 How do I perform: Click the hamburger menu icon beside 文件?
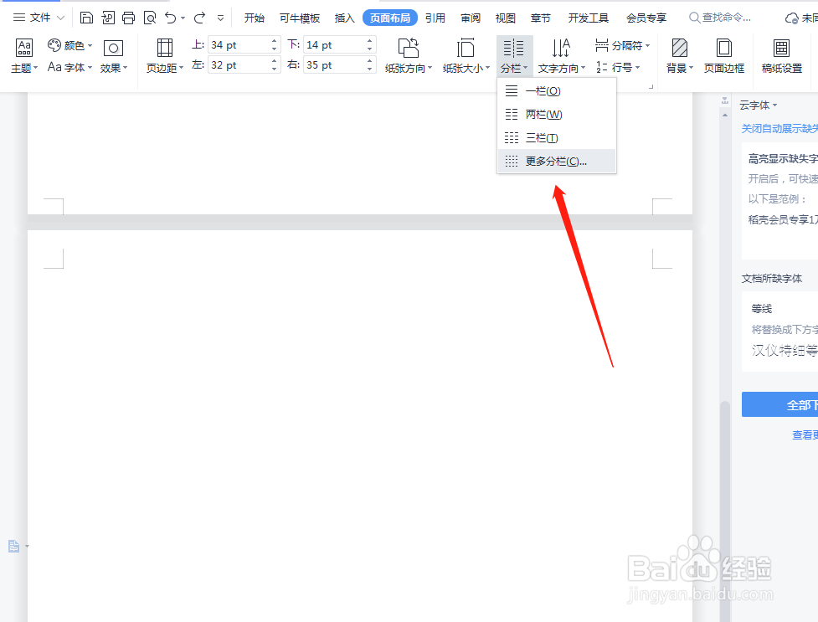tap(18, 18)
